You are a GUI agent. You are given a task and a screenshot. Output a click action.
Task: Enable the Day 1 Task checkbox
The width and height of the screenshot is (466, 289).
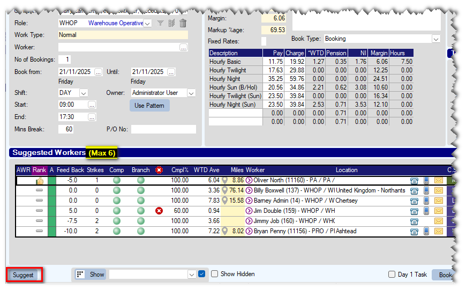(392, 274)
